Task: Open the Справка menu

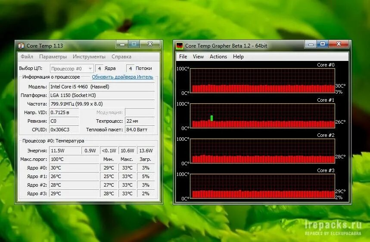Action: coord(121,57)
